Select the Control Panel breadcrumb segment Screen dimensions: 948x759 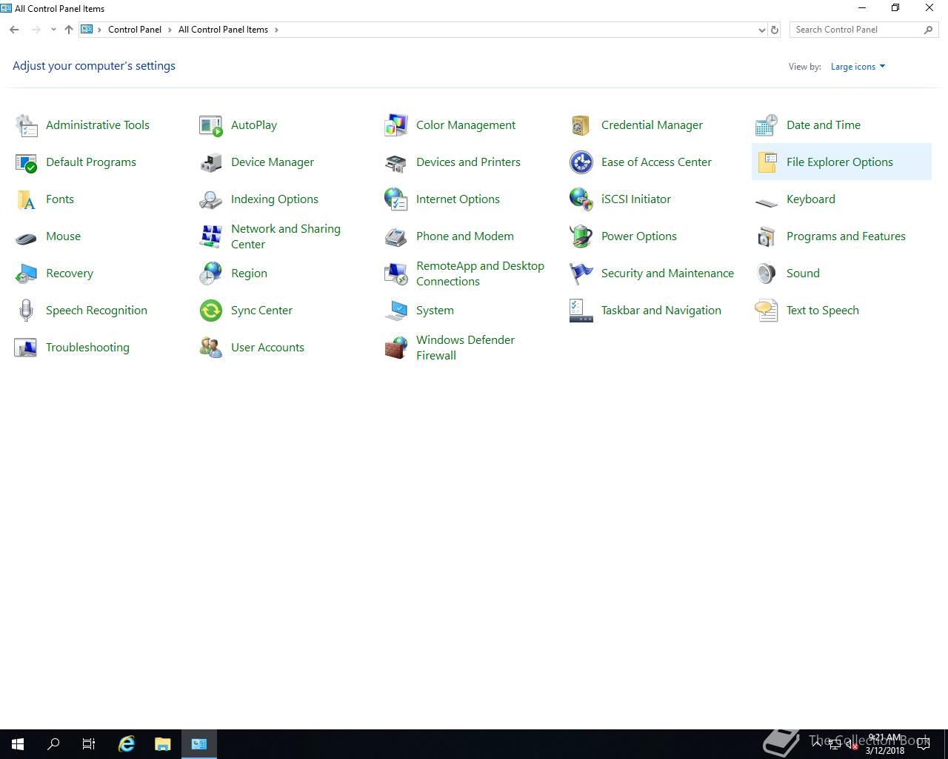point(135,30)
